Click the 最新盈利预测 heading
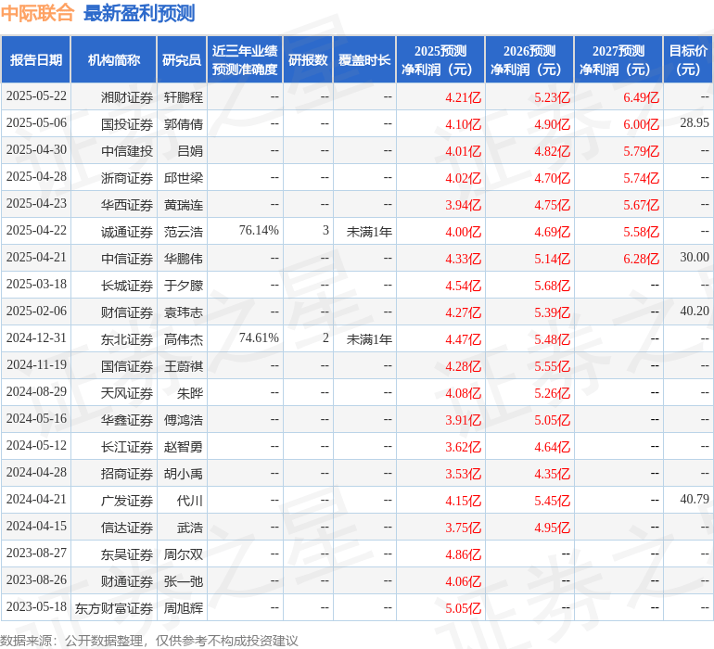Viewport: 714px width, 649px height. click(x=139, y=13)
